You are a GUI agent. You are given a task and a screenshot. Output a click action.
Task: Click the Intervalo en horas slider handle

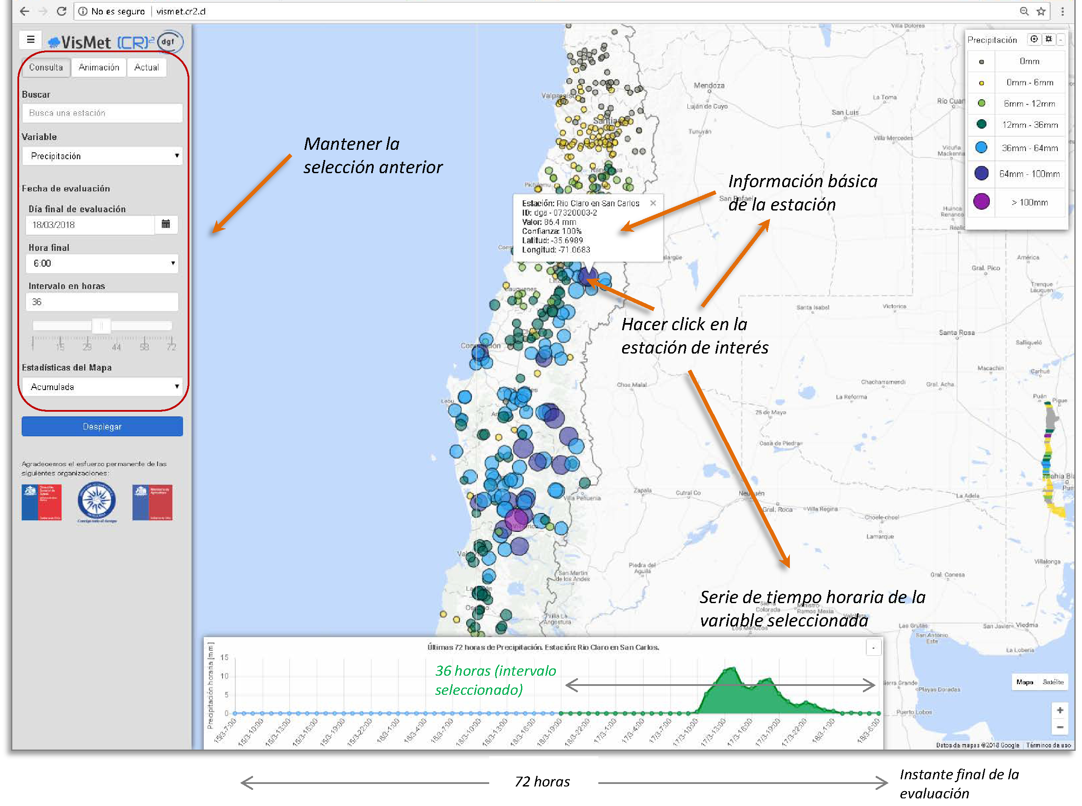pyautogui.click(x=101, y=326)
